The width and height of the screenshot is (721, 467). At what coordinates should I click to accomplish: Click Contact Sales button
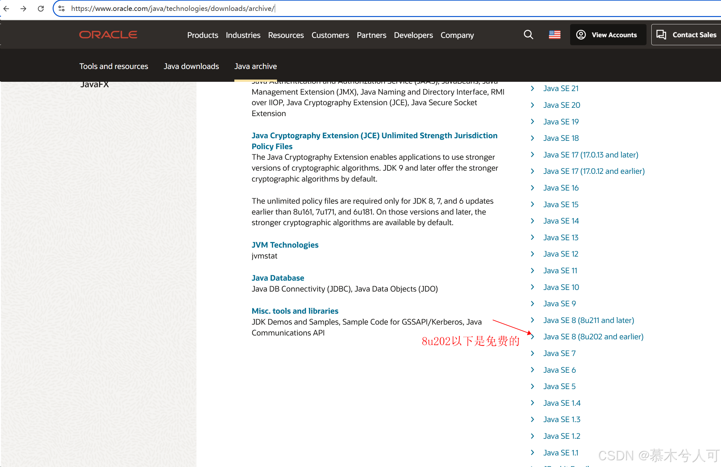pos(686,35)
